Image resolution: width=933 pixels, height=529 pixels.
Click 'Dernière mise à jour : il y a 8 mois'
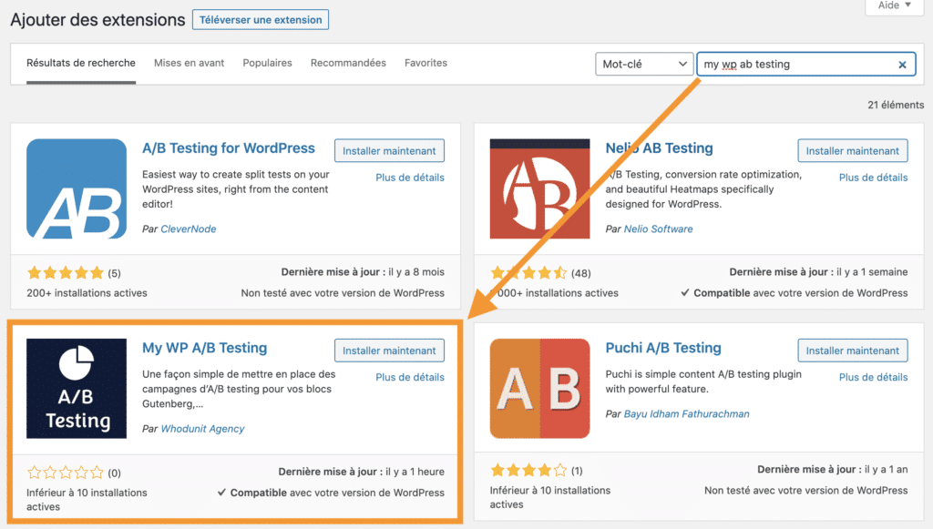(x=363, y=271)
